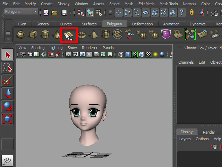Create a polygon cylinder from the shelf

coord(45,34)
